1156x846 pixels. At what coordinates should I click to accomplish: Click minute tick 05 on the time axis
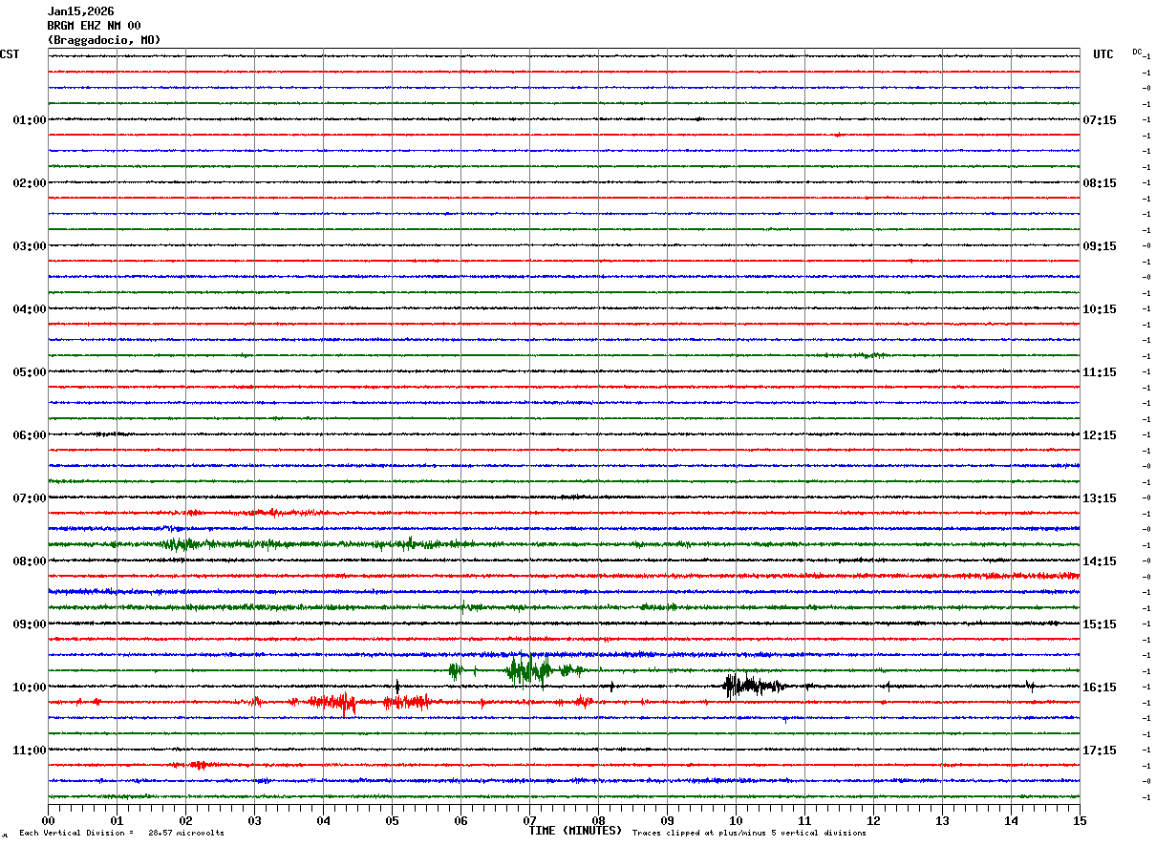point(393,820)
